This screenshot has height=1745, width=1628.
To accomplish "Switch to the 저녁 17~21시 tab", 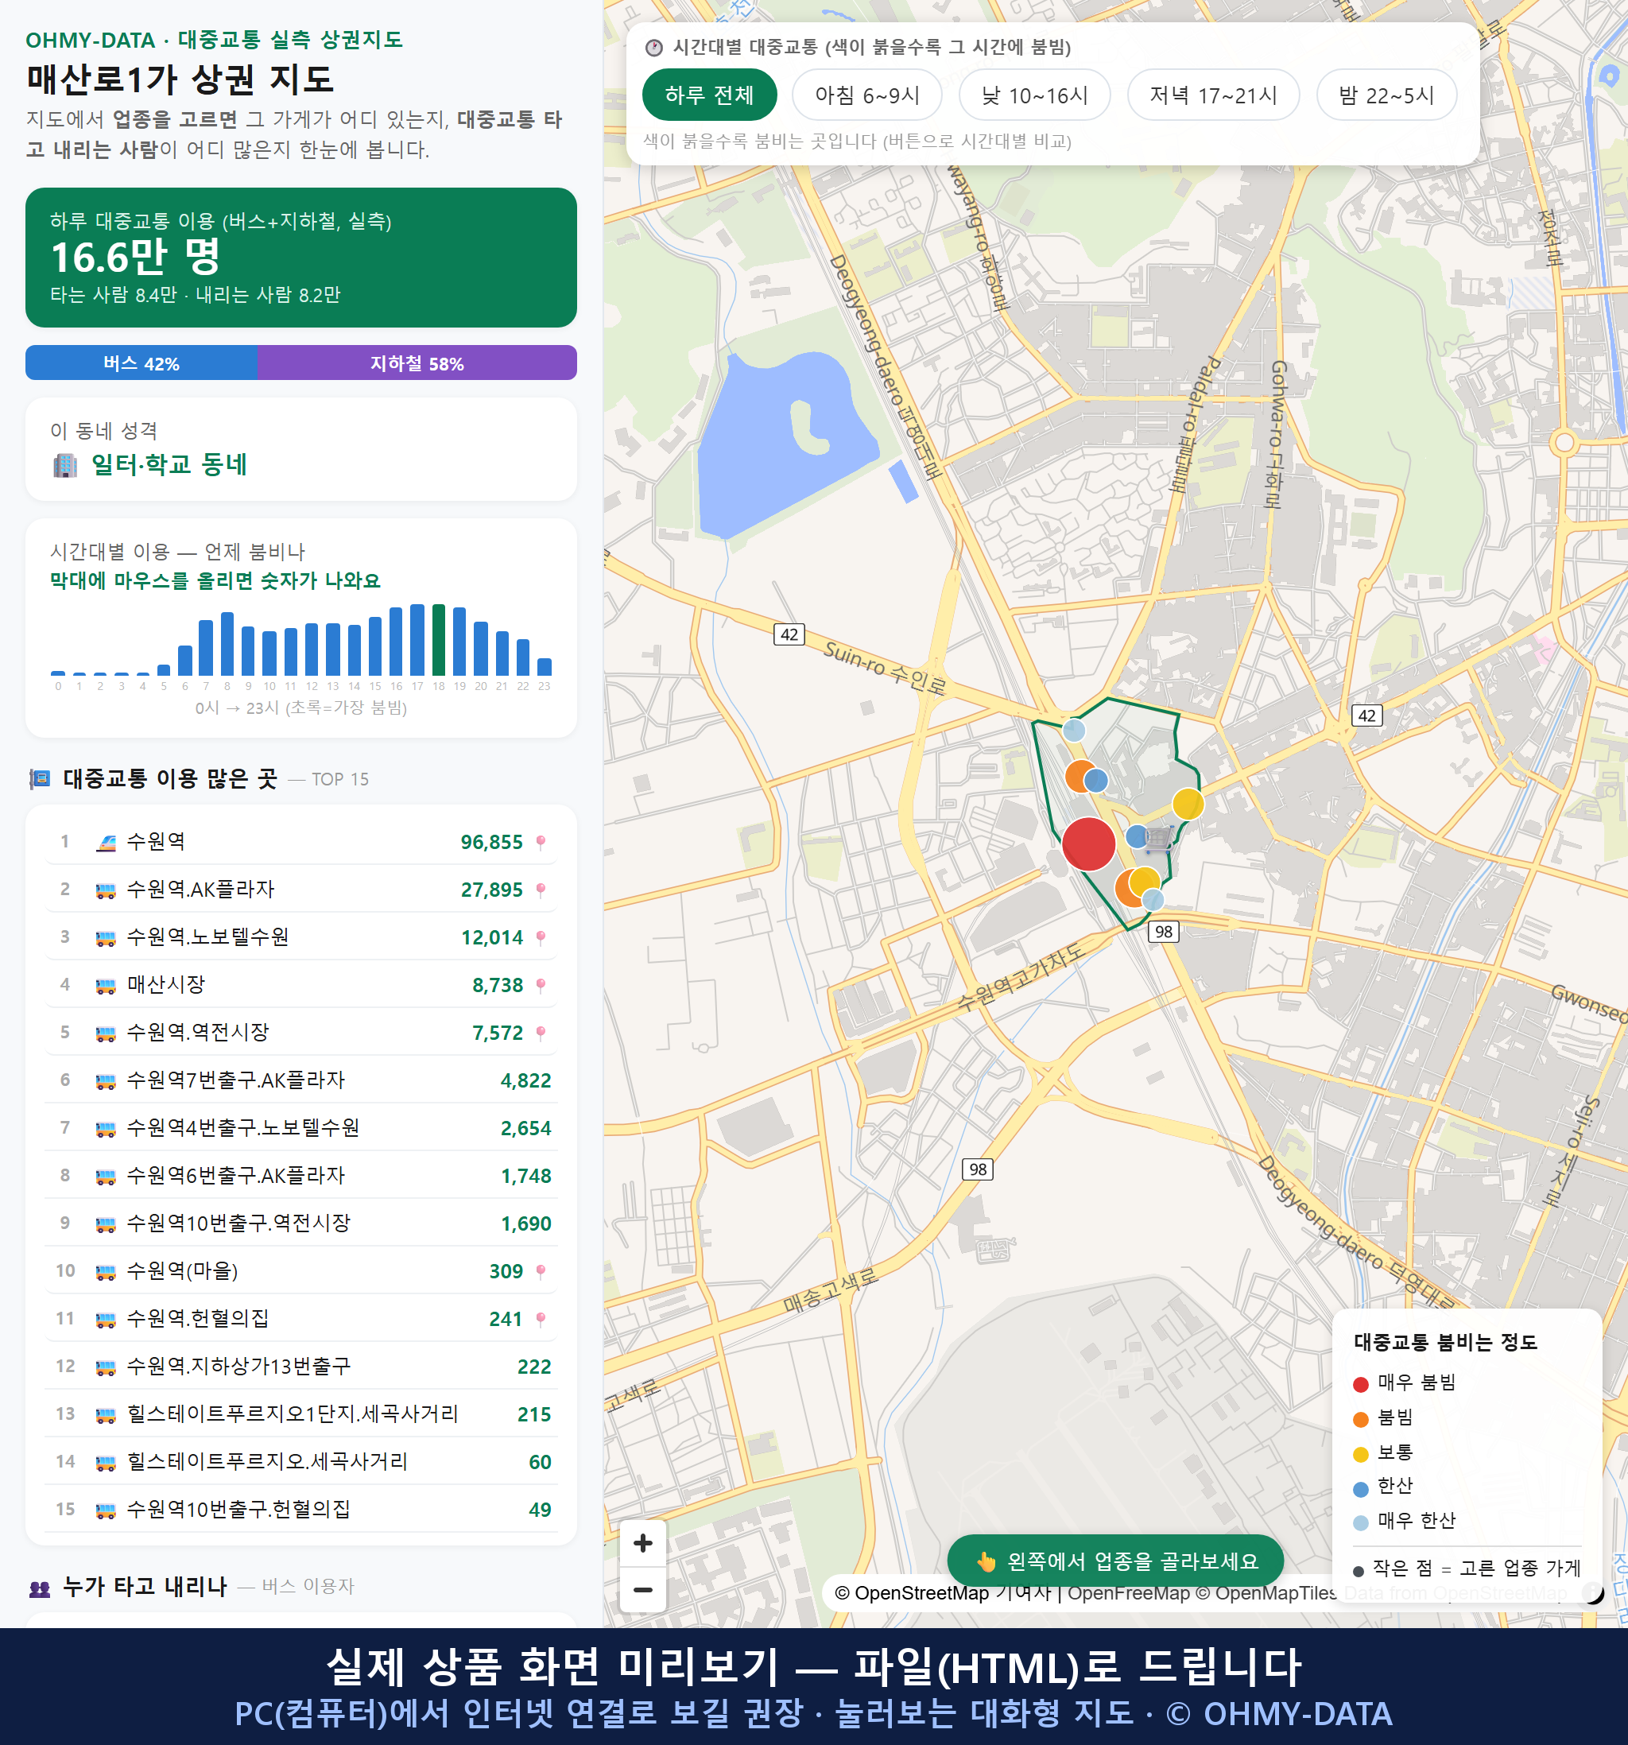I will pyautogui.click(x=1213, y=95).
